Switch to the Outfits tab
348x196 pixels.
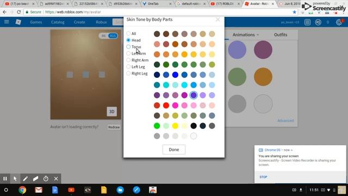pyautogui.click(x=281, y=35)
